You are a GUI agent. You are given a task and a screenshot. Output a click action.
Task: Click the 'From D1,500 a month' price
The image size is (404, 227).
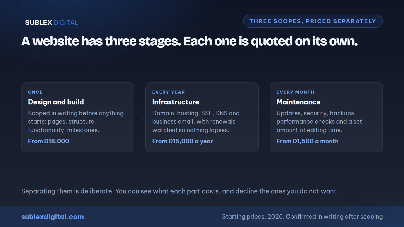coord(307,141)
